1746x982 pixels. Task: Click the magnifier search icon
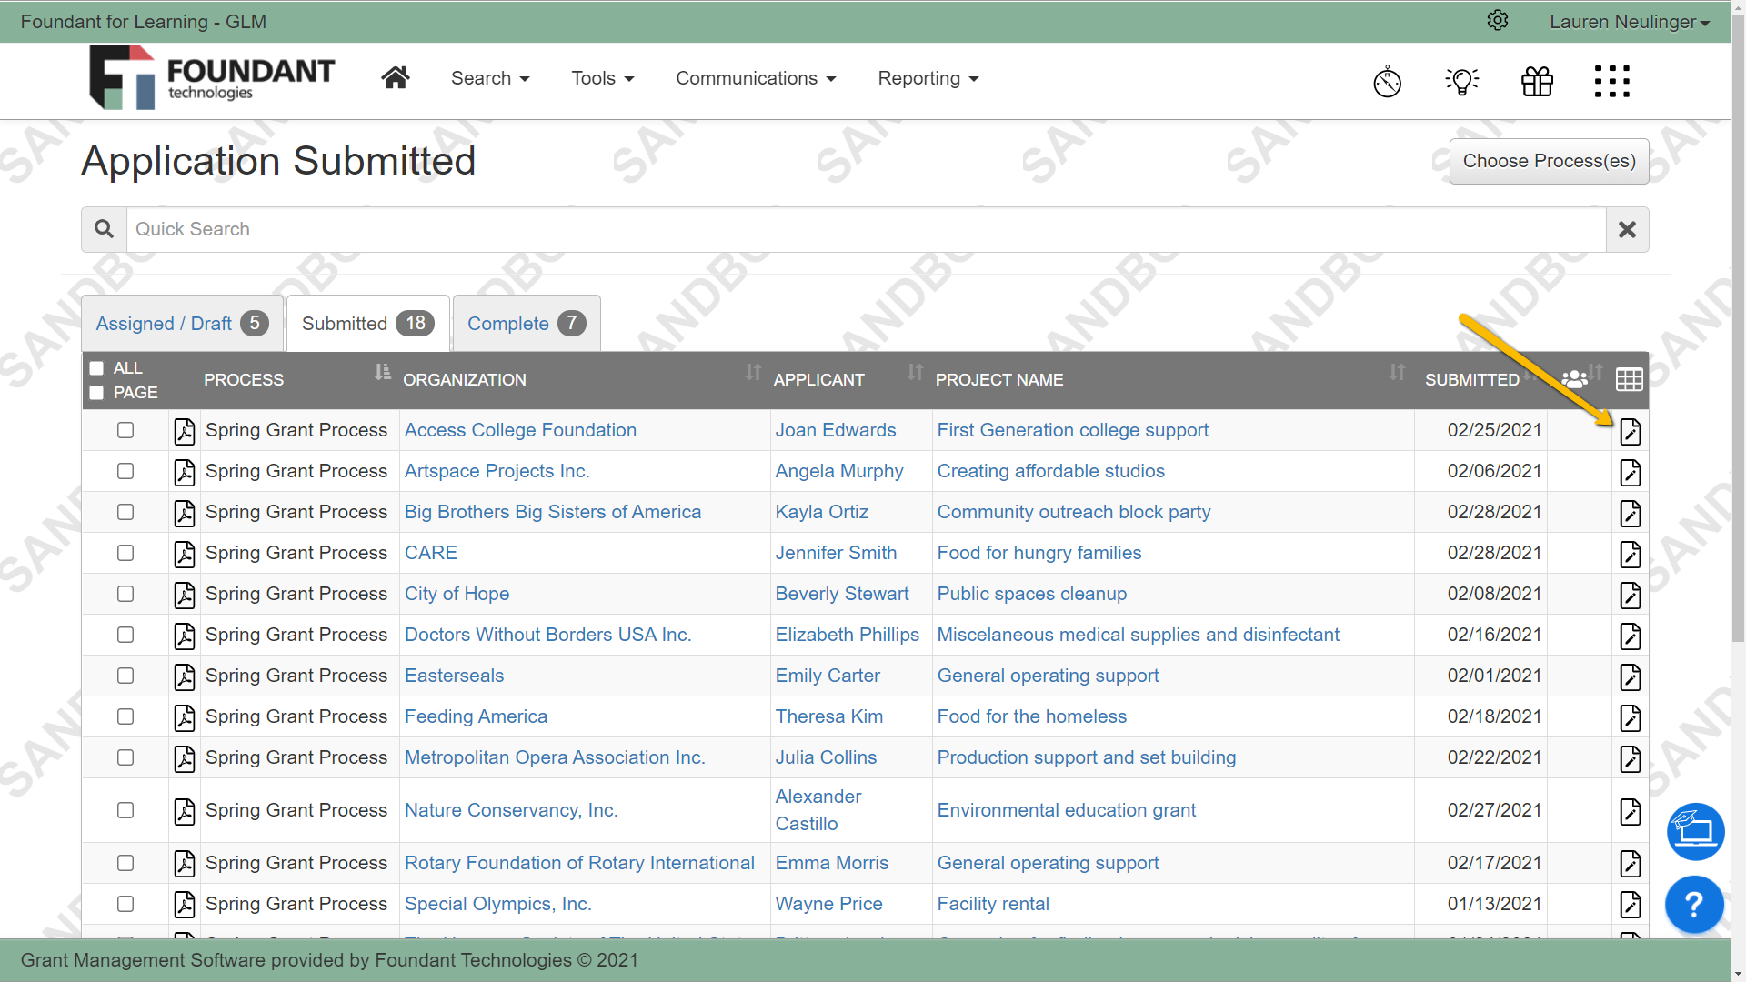tap(105, 229)
